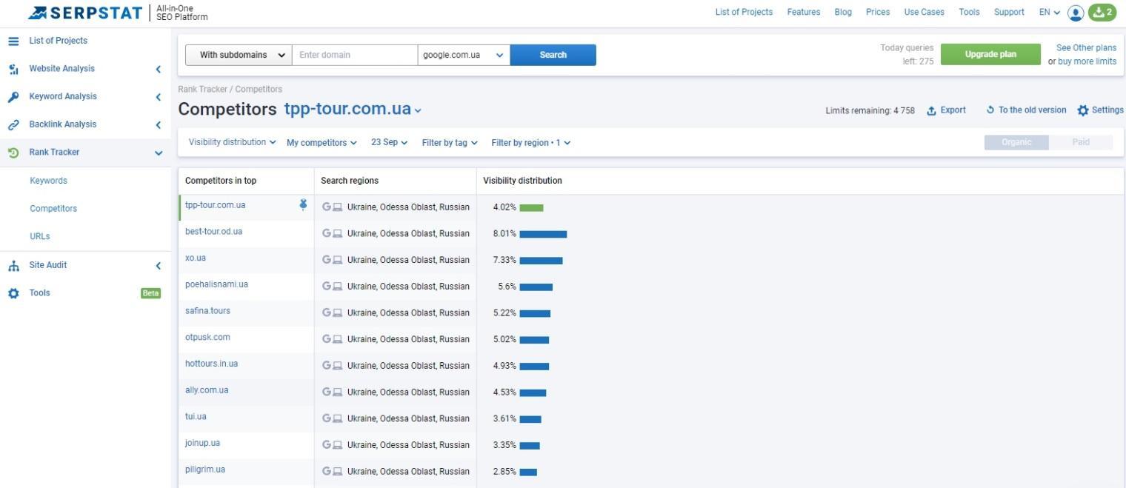Click the Google icon in best-tour.od.ua row

(327, 233)
